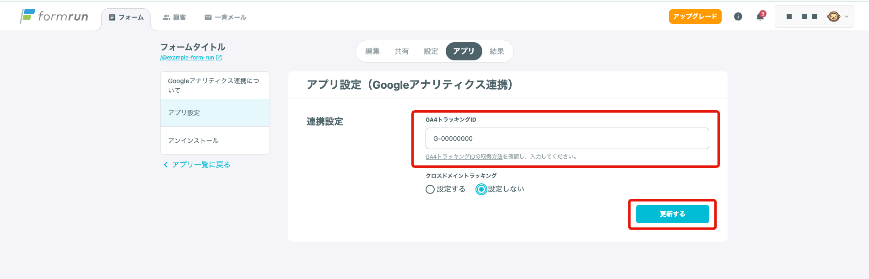Focus the GA4トラッキングID input field
The height and width of the screenshot is (279, 869).
567,139
